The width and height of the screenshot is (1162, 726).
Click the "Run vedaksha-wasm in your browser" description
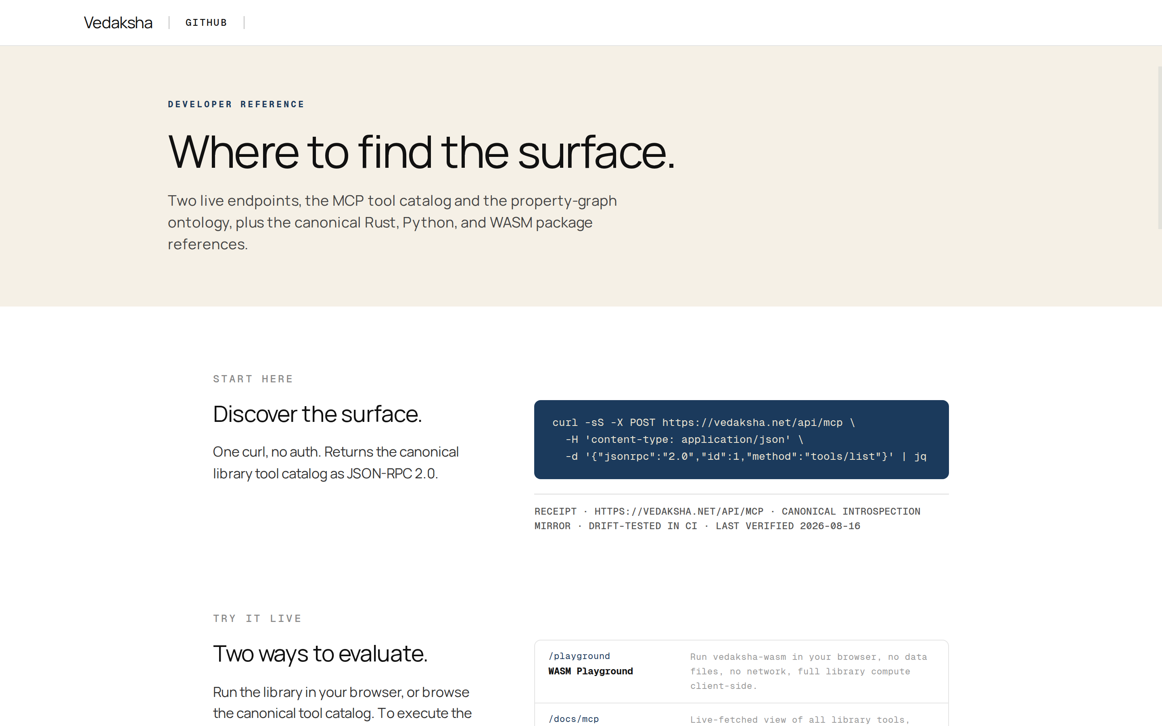[809, 671]
